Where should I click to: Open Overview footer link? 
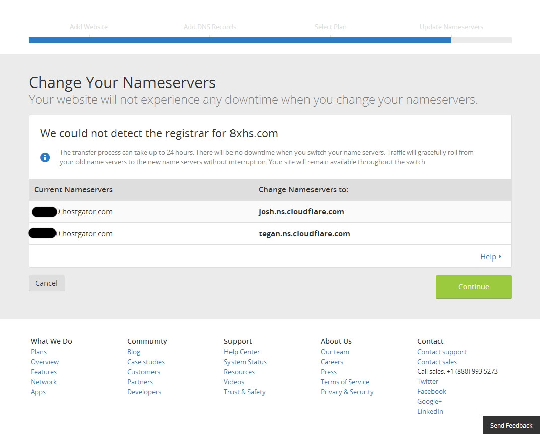(45, 362)
